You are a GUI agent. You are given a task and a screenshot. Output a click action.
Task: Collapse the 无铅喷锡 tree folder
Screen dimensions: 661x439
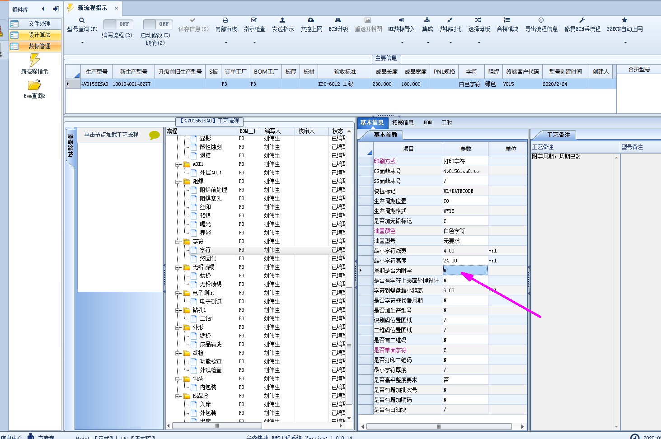click(178, 267)
